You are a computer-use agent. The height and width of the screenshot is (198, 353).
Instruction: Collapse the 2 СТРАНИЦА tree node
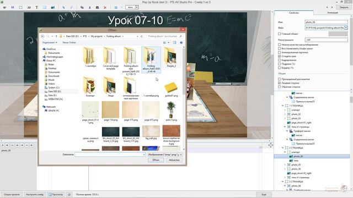(x=283, y=148)
